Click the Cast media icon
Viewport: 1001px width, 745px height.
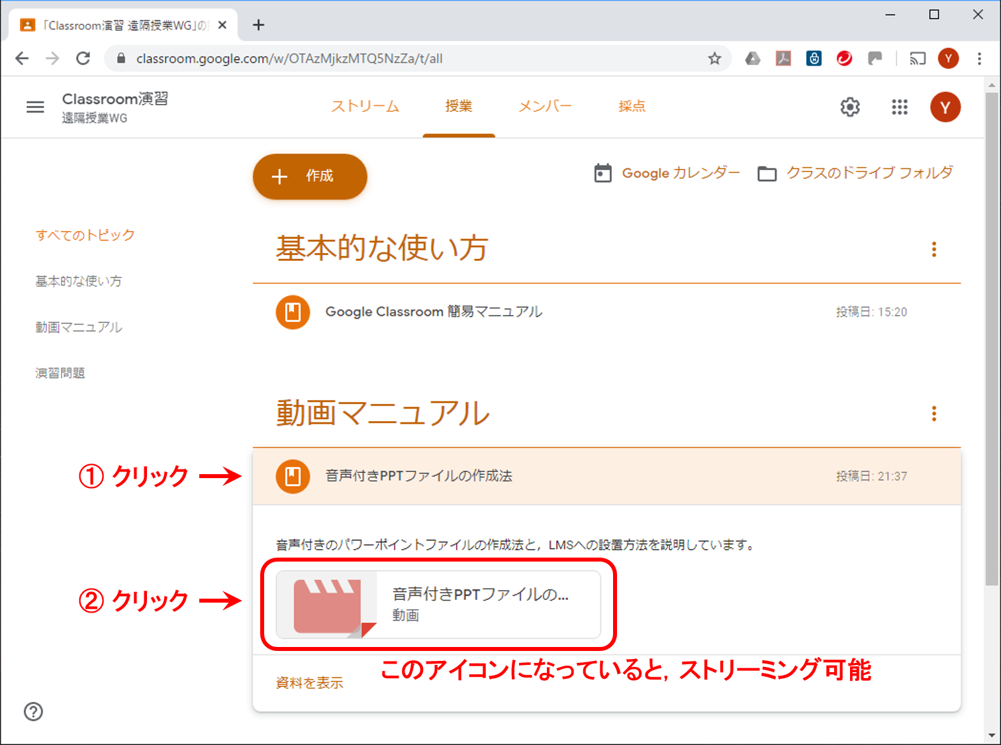pos(918,58)
